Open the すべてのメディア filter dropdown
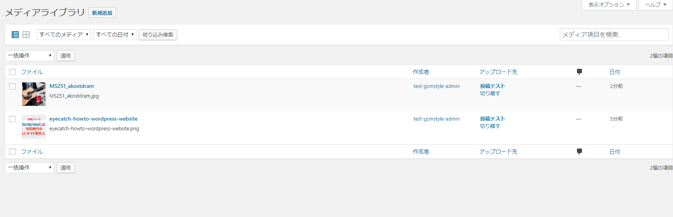The height and width of the screenshot is (217, 673). (64, 35)
